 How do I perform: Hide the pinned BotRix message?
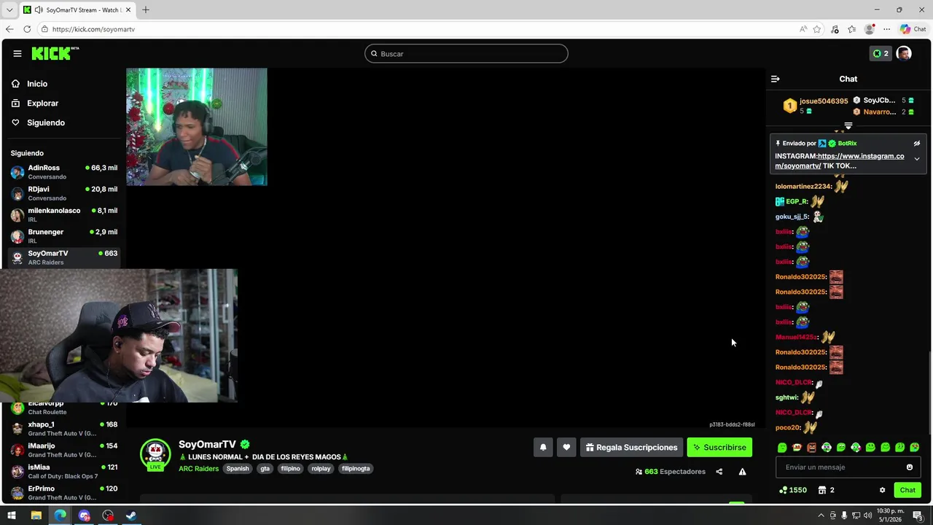coord(917,144)
